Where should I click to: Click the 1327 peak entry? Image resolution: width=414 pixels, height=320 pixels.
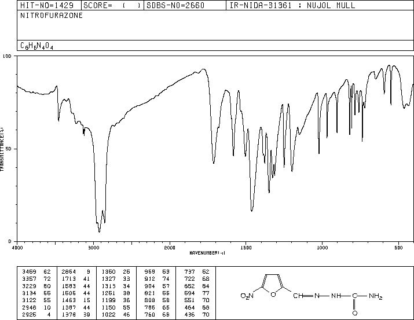[x=116, y=279]
